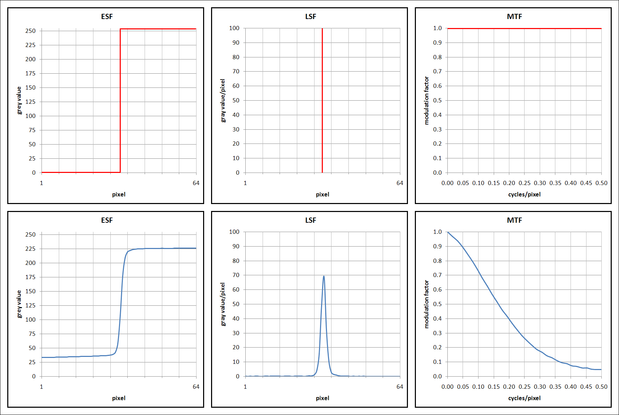Select gray value/pixel axis title on the blue LSF chart
The image size is (619, 415).
(223, 304)
